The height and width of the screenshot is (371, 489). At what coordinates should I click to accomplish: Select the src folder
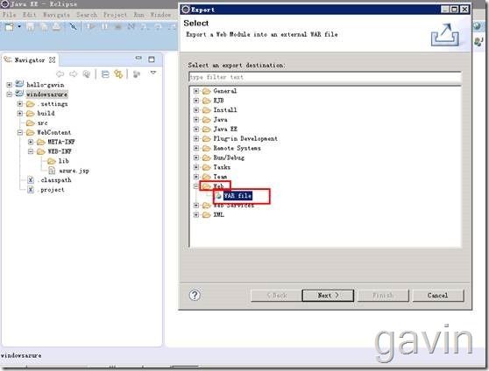coord(42,123)
